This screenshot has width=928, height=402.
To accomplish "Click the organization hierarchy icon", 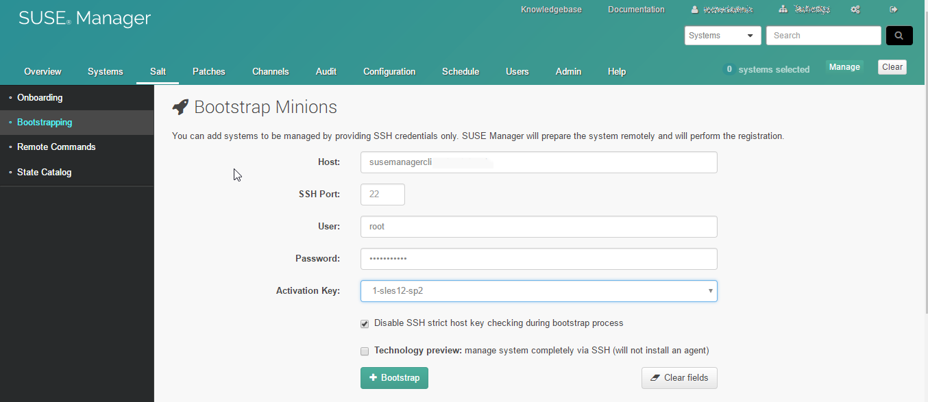I will pyautogui.click(x=783, y=10).
